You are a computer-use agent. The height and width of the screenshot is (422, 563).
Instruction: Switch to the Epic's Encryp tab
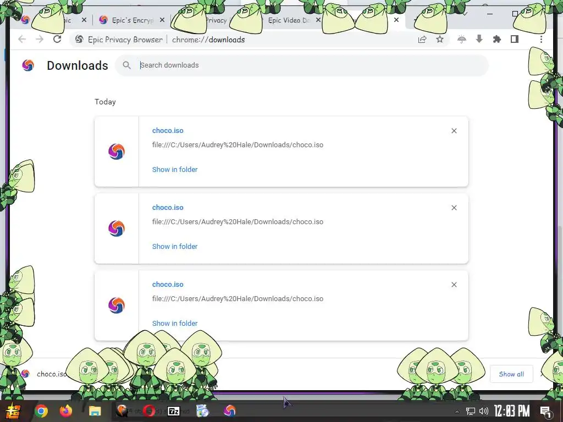[133, 20]
